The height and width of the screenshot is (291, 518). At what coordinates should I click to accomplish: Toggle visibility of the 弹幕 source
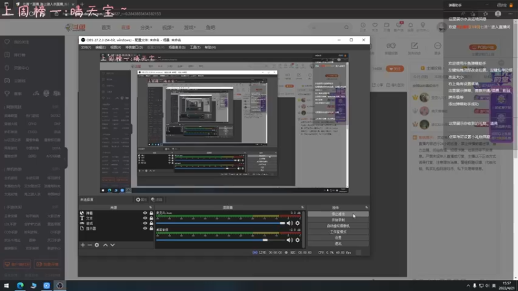(x=145, y=213)
